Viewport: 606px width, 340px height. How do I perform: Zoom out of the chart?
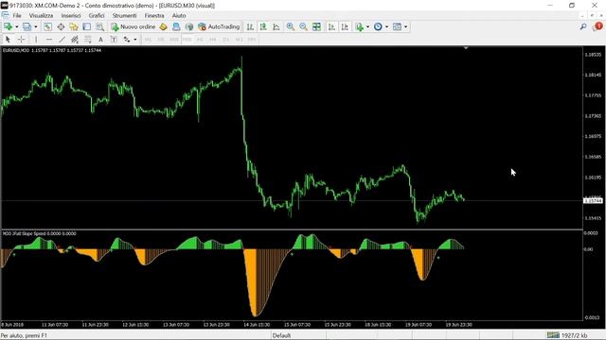[303, 26]
